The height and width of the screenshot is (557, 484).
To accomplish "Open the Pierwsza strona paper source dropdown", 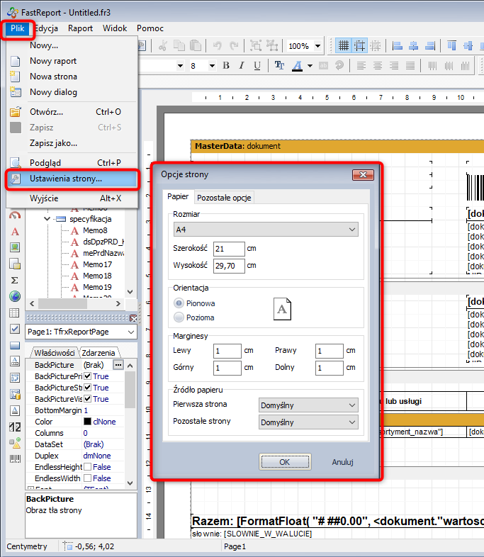I will coord(309,405).
